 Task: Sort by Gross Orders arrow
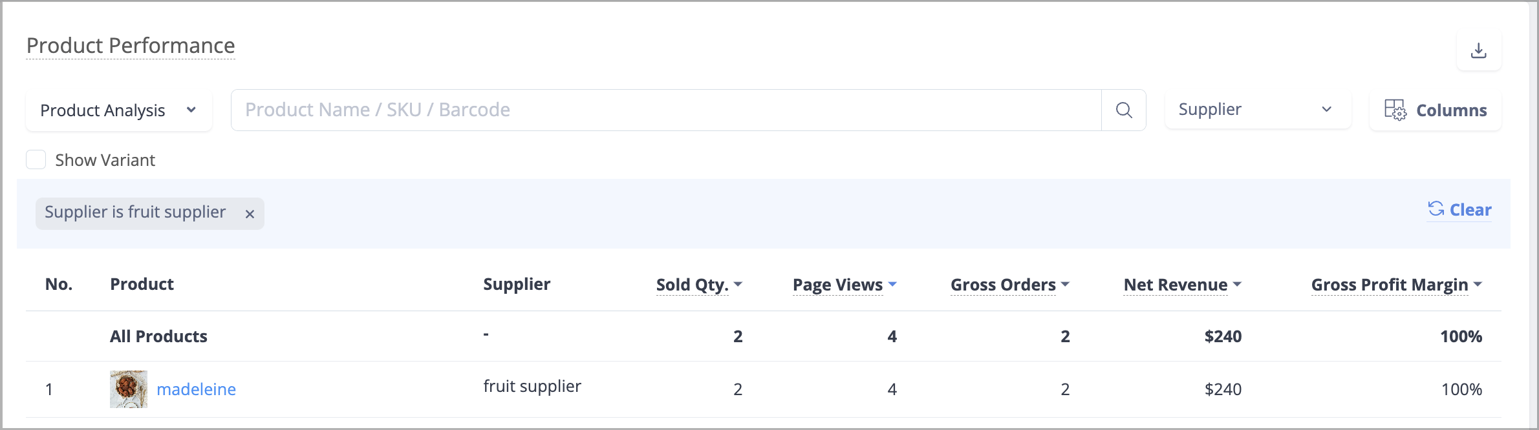1066,284
